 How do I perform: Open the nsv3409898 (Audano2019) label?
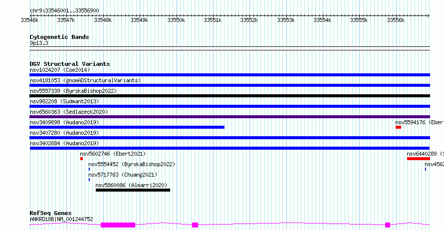(64, 122)
